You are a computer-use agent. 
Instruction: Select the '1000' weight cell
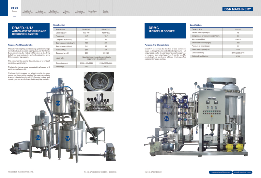click(86, 67)
